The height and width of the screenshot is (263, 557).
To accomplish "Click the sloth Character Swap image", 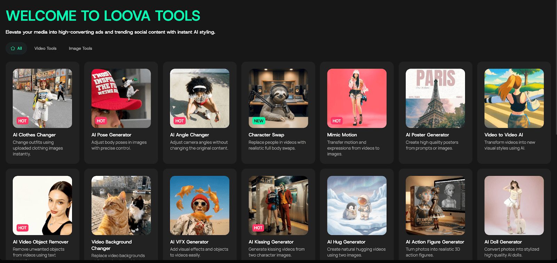I will [x=278, y=98].
